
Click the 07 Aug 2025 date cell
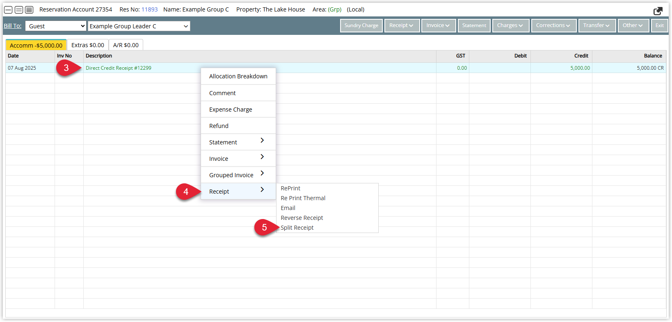click(x=30, y=68)
